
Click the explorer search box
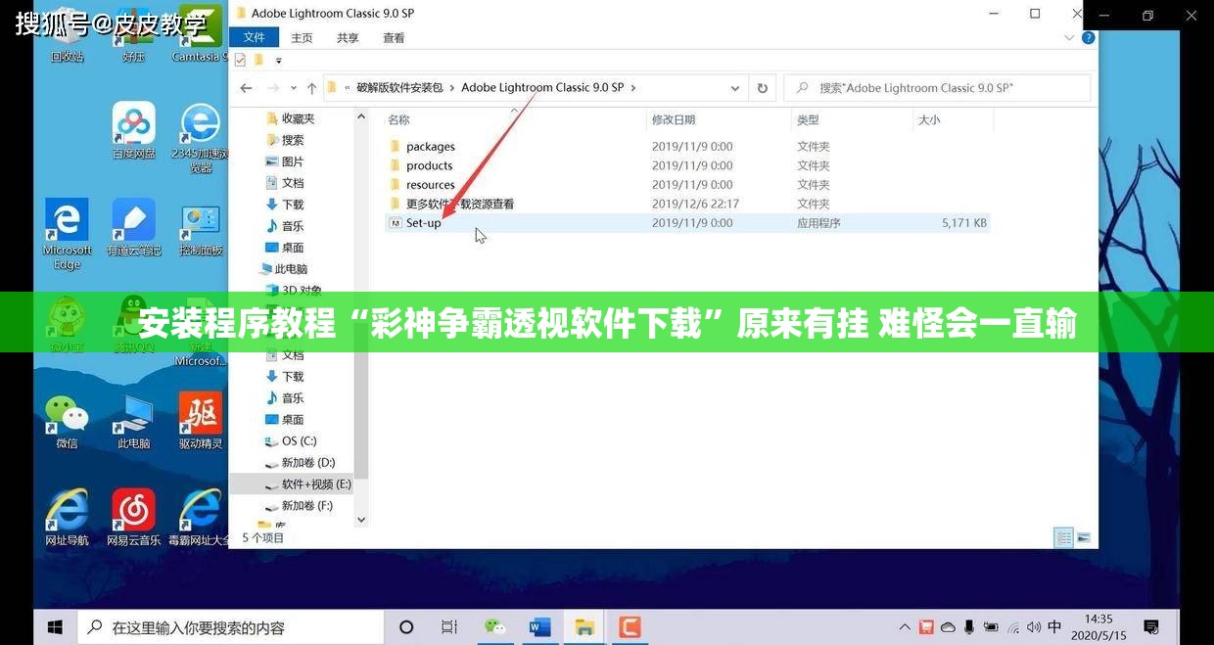click(937, 88)
